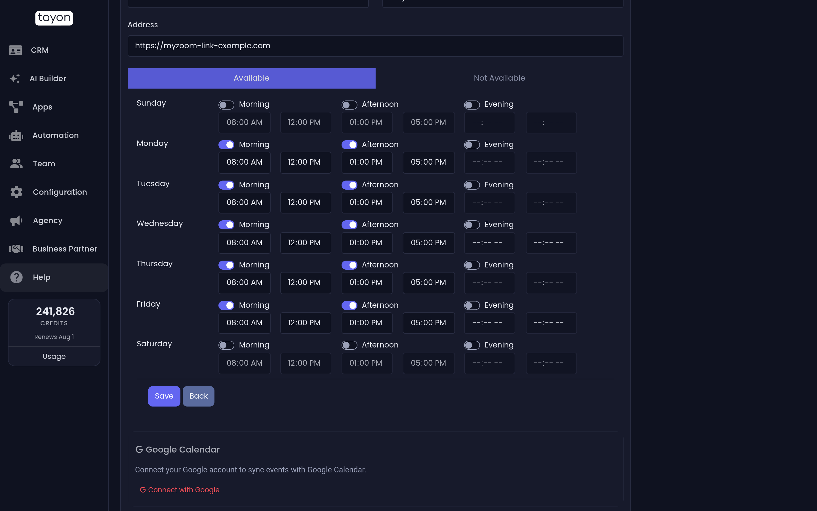Open Configuration menu item label
Viewport: 817px width, 511px height.
[x=60, y=192]
